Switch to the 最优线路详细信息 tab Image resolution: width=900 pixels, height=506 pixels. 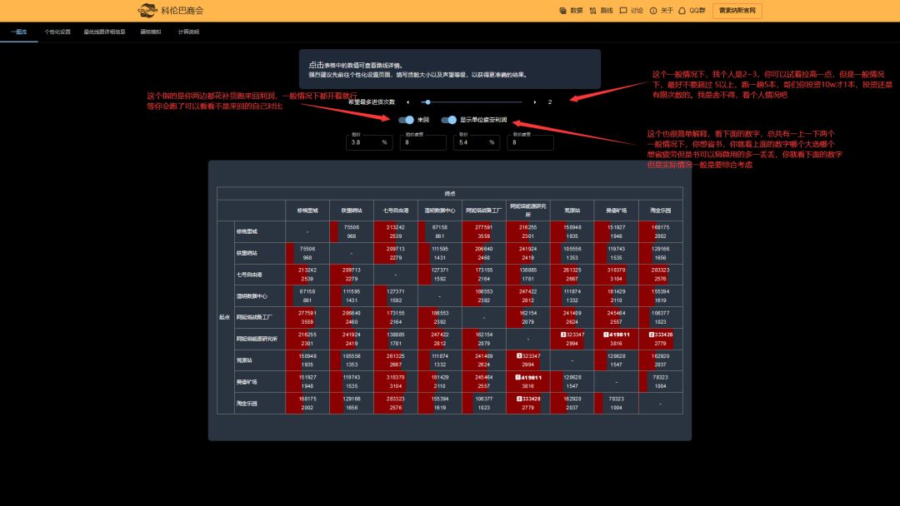click(104, 32)
